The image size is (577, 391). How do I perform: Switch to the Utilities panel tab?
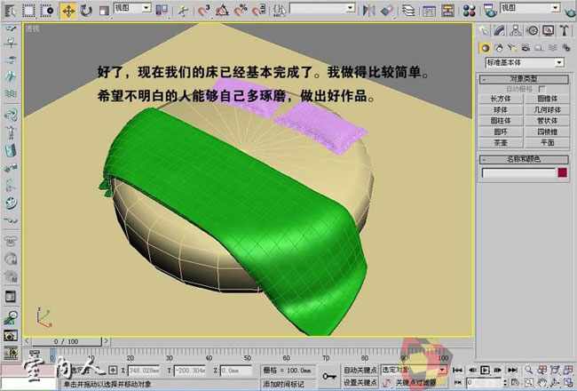565,30
